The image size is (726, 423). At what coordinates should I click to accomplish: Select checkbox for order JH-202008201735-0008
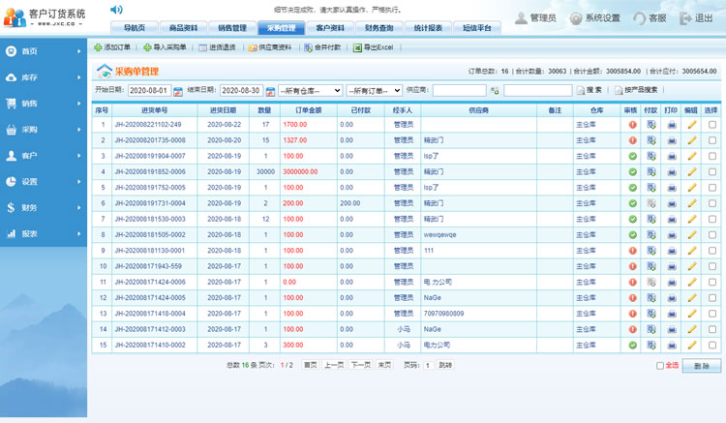click(x=712, y=140)
